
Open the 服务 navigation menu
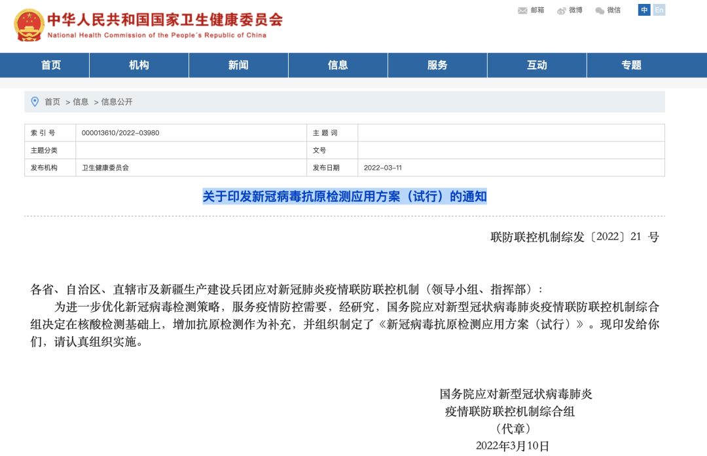(x=437, y=65)
